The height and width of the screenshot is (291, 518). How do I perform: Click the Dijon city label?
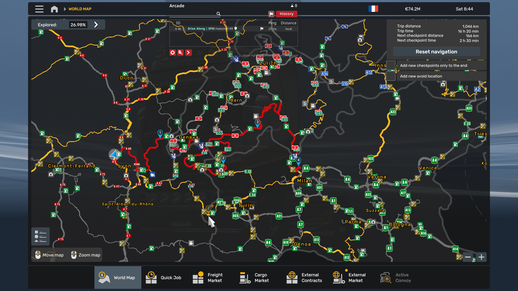click(x=127, y=78)
